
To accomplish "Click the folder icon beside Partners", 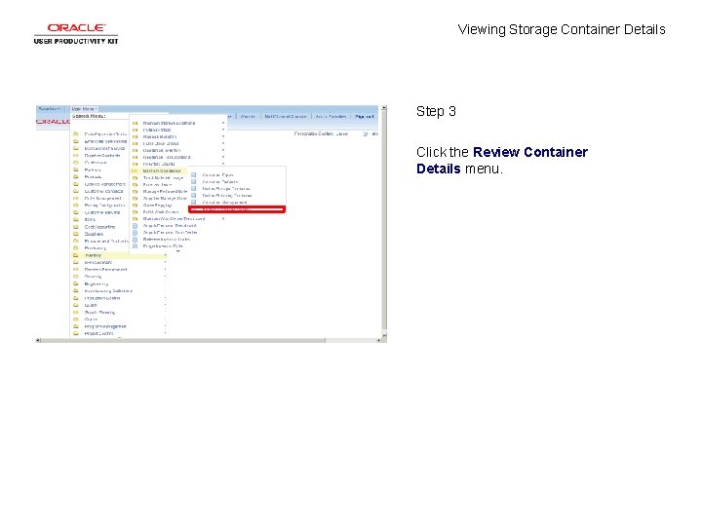I will tap(76, 169).
